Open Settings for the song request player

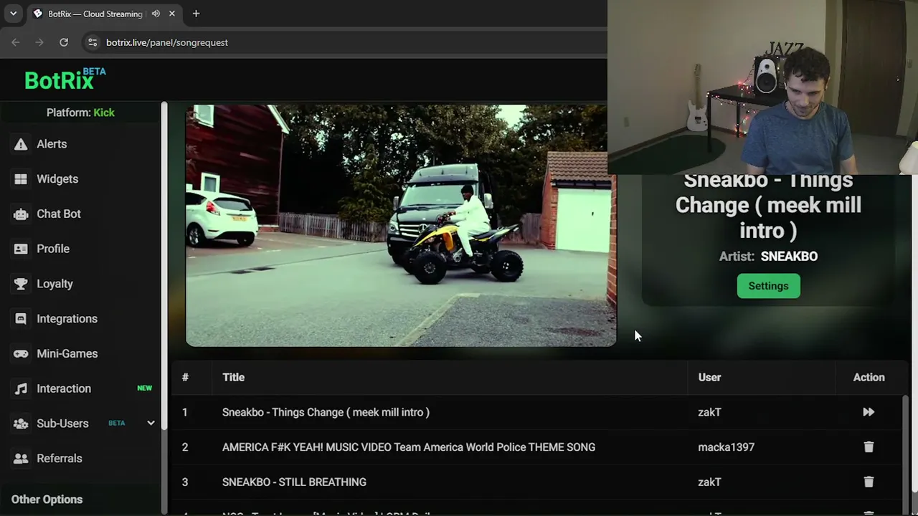[768, 286]
